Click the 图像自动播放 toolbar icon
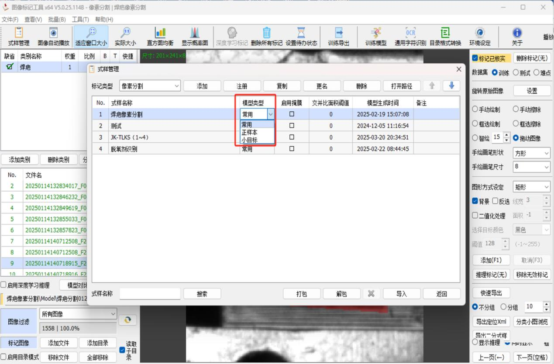 [54, 37]
